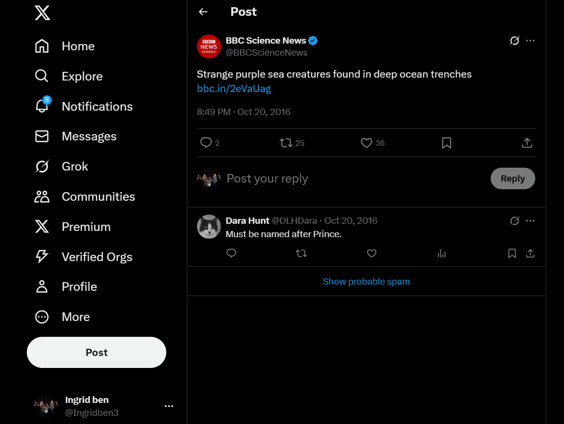Click Show probable spam

click(x=366, y=282)
